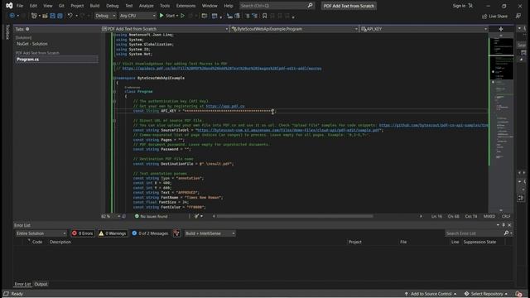Click the Error List search magnifier icon

click(506, 233)
